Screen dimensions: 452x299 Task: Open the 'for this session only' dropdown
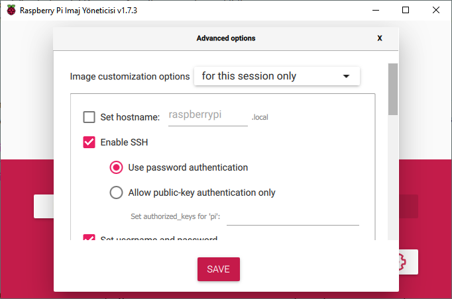click(276, 76)
